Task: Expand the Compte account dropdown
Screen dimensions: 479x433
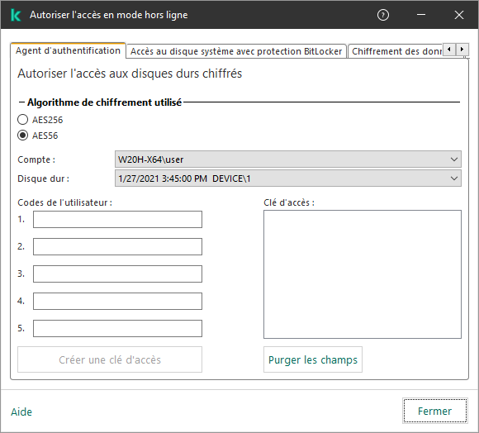Action: tap(287, 159)
